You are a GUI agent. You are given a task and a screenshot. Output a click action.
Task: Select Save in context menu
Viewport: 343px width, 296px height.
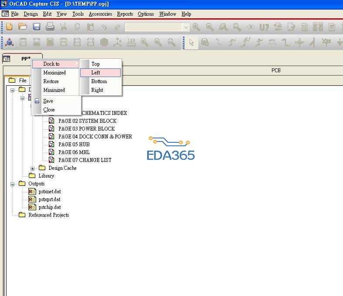click(x=56, y=101)
